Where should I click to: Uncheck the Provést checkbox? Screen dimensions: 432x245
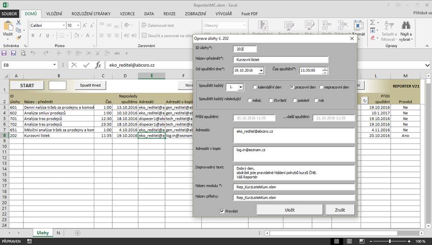pyautogui.click(x=222, y=211)
